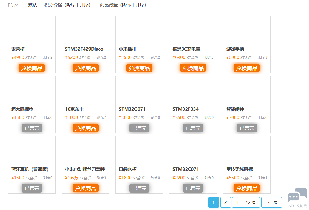Sort by 积分价格 ascending (升序)
Screen dimensions: 309x210
84,5
